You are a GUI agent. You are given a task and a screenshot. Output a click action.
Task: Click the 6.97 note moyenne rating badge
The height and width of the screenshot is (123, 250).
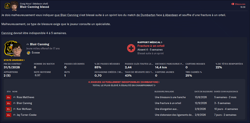37,75
